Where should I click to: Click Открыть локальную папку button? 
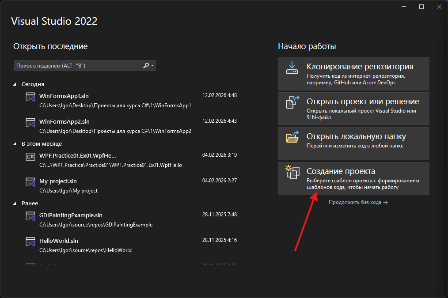coord(353,143)
